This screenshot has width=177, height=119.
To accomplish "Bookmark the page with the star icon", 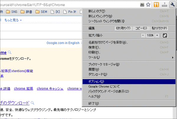I will click(148, 5).
